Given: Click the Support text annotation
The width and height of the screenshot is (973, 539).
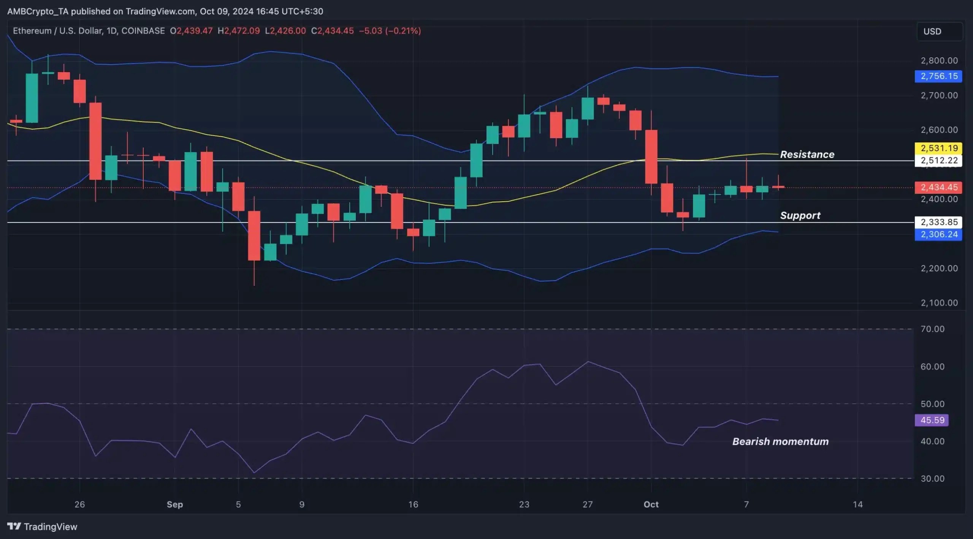Looking at the screenshot, I should click(800, 215).
